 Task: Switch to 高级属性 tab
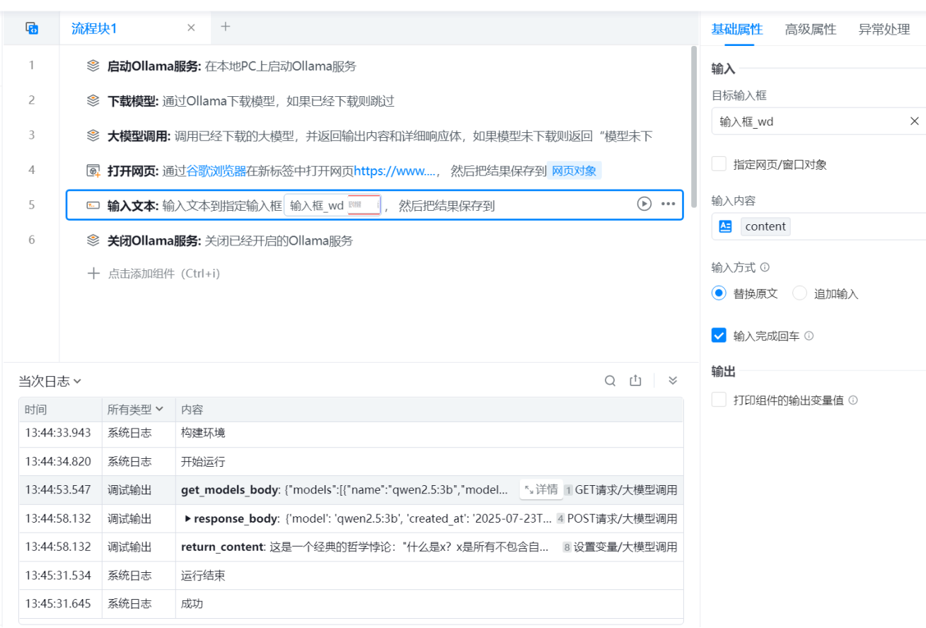[810, 30]
